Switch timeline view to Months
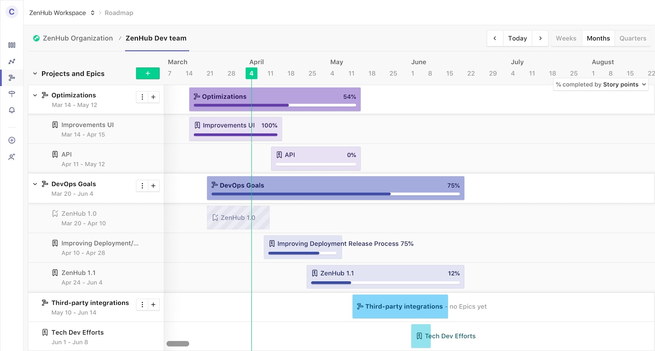 click(x=598, y=38)
